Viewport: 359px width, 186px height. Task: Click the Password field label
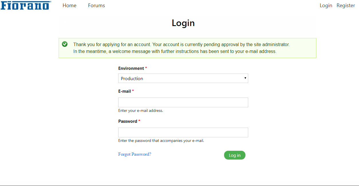(x=128, y=121)
